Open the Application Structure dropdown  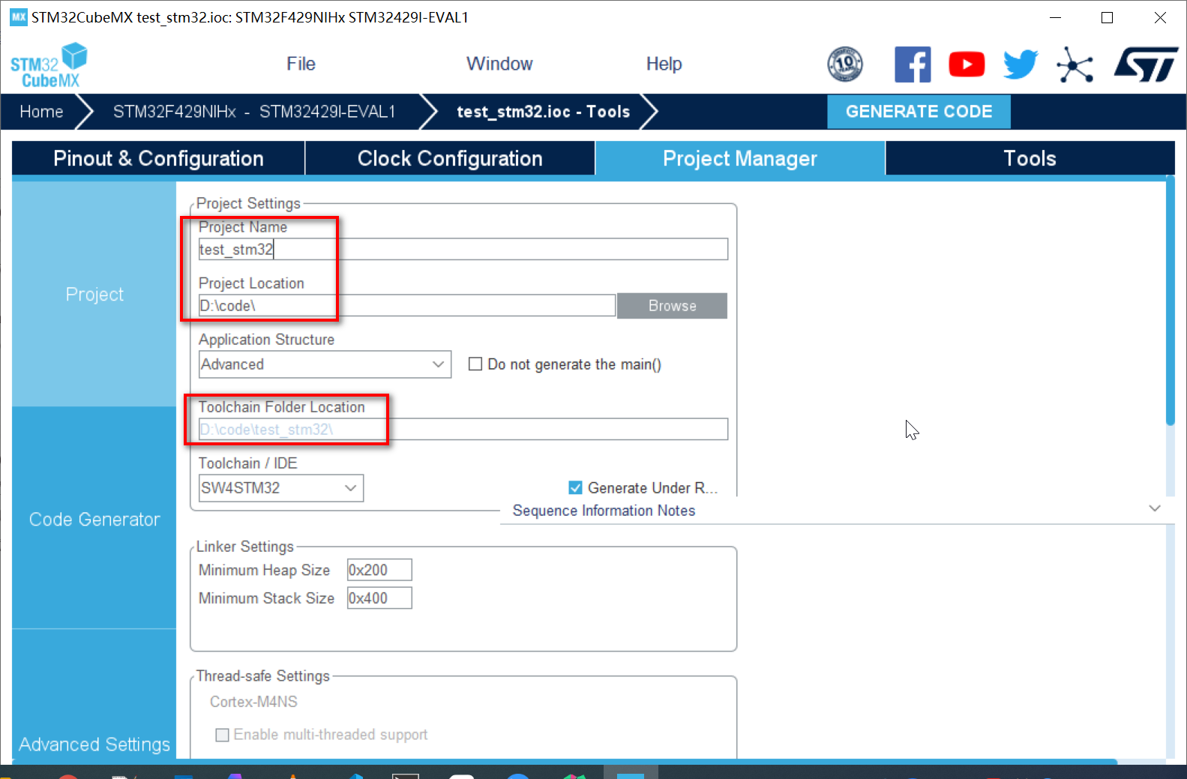325,364
